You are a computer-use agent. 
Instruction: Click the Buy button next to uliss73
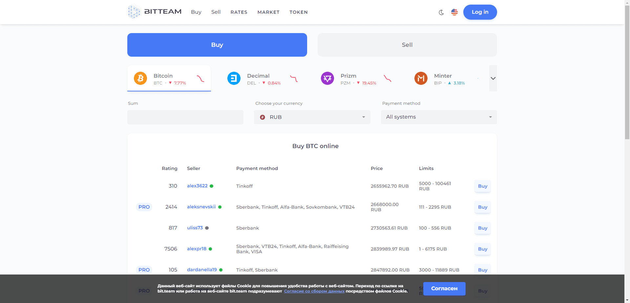[x=482, y=228]
